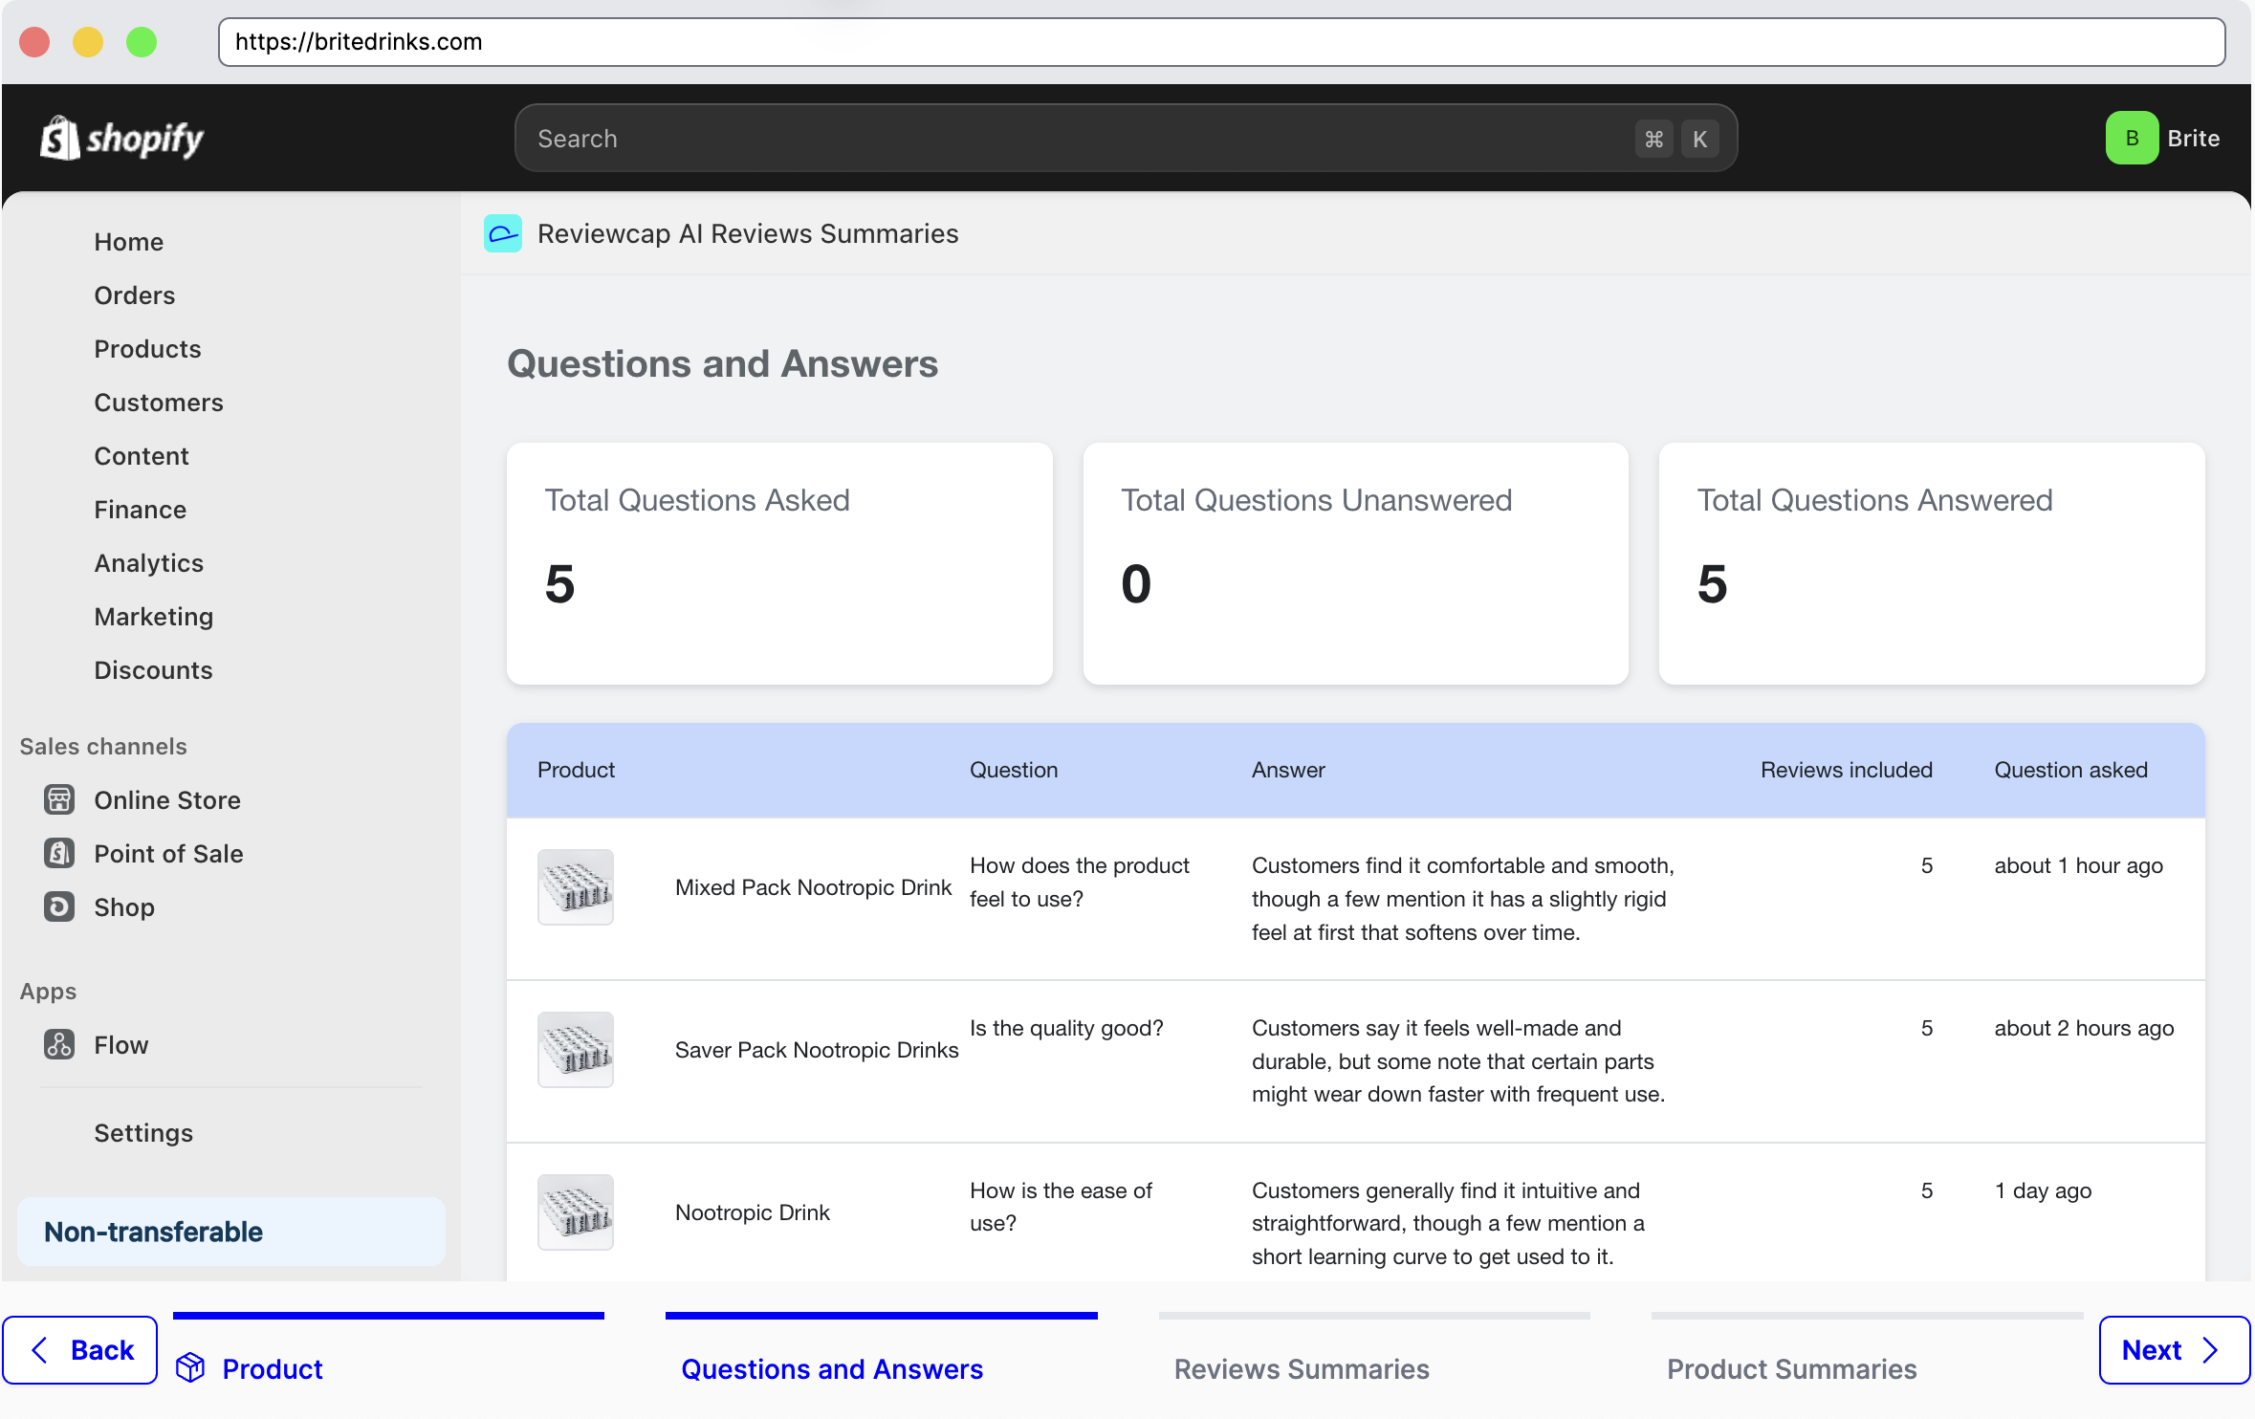Open the Mixed Pack Nootropic Drink thumbnail
Screen dimensions: 2255x1419
tap(575, 886)
